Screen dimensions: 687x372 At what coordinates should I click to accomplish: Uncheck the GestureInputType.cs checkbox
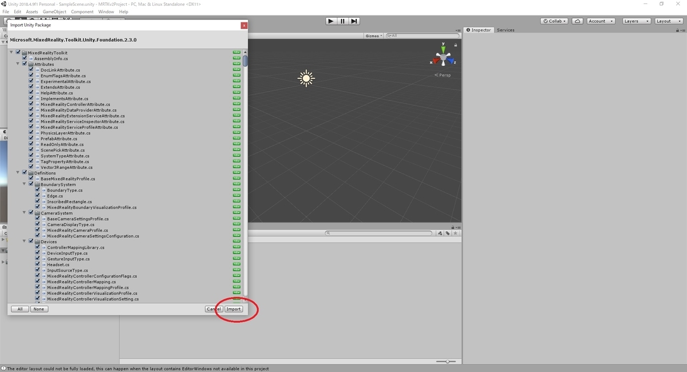38,259
